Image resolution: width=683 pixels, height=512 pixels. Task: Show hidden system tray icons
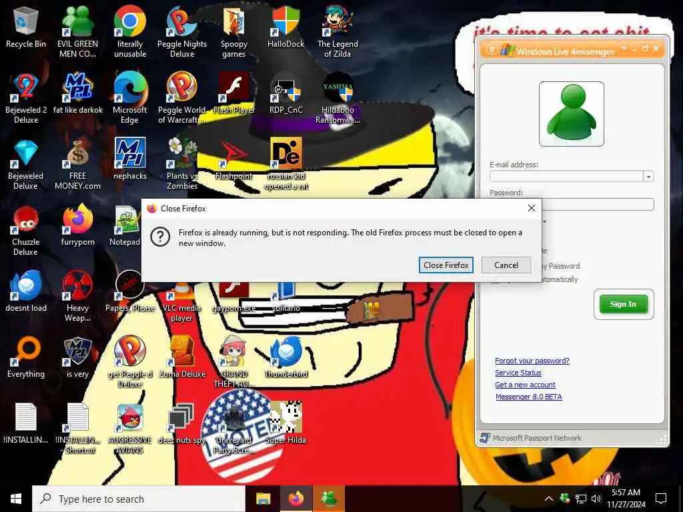click(x=549, y=499)
